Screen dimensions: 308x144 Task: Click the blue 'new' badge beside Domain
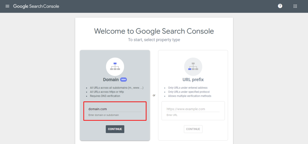[x=124, y=80]
